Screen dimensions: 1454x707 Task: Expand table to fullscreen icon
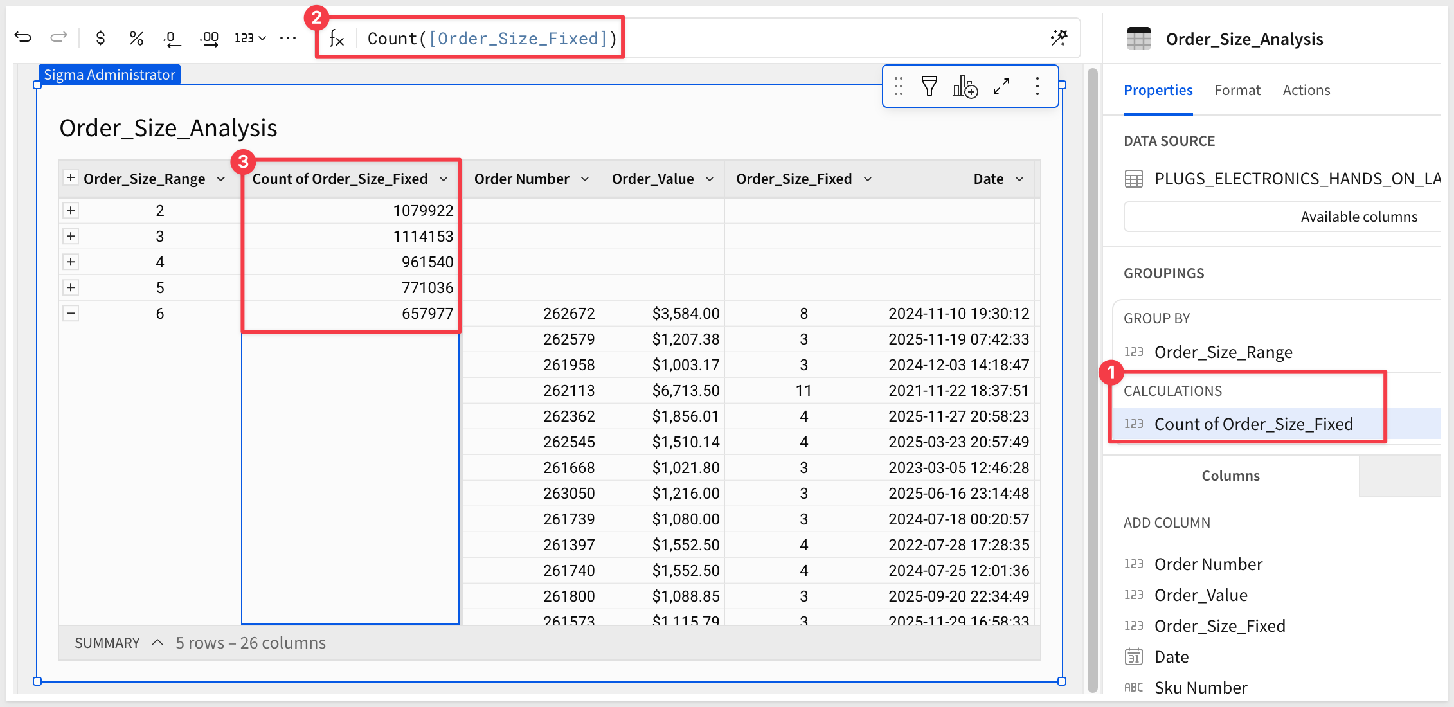(1001, 86)
